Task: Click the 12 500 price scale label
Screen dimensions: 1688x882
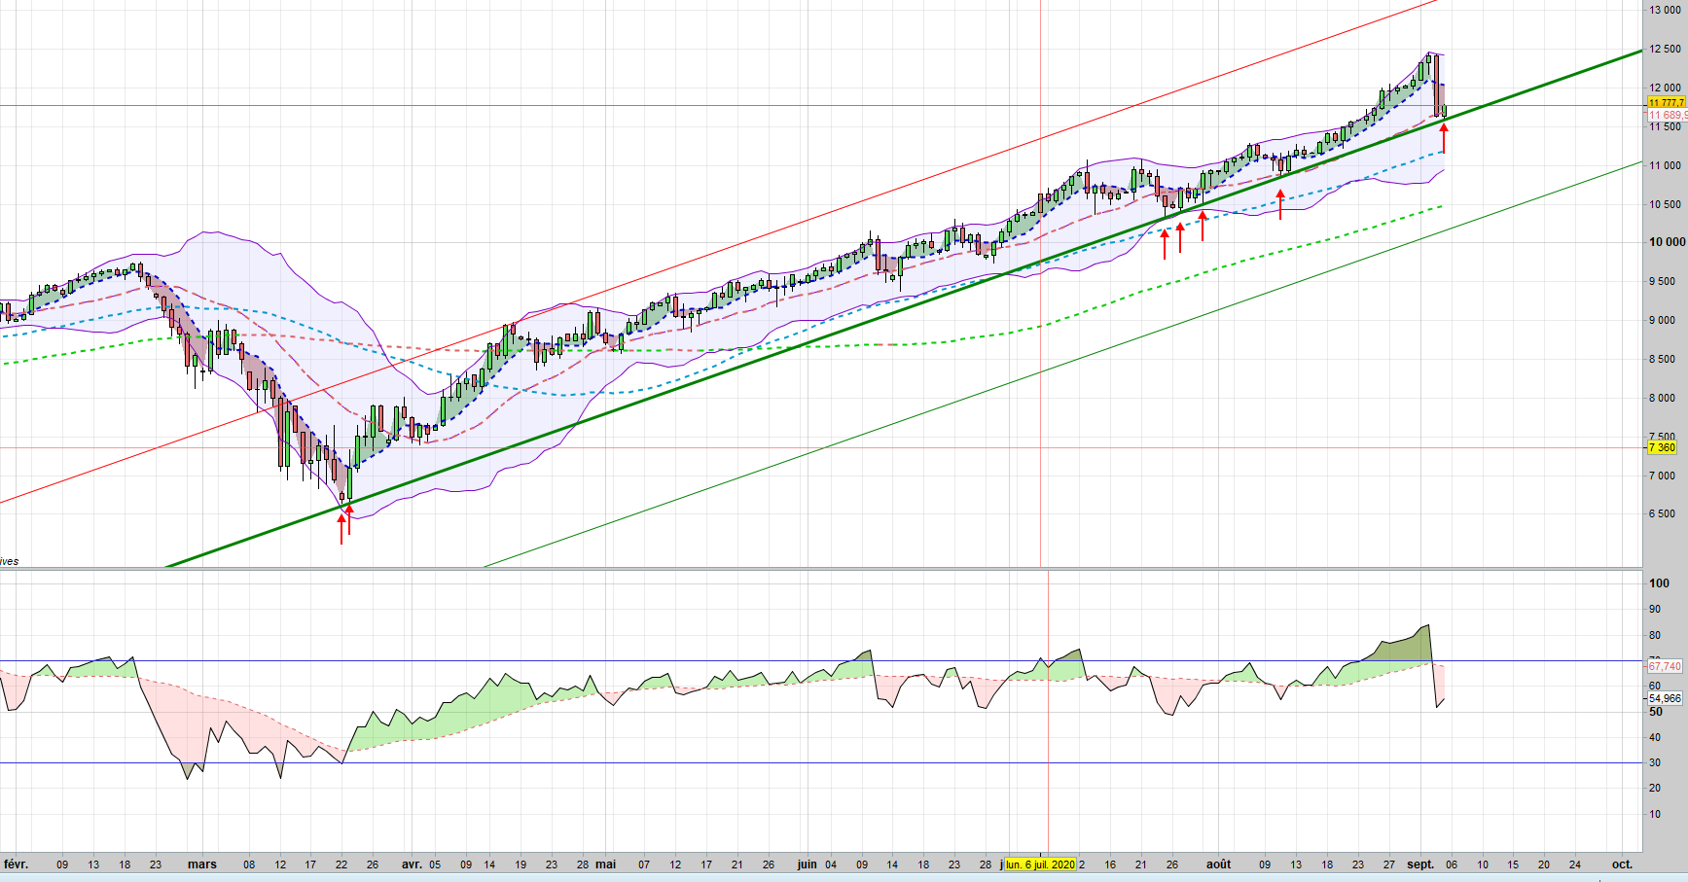Action: click(x=1665, y=49)
